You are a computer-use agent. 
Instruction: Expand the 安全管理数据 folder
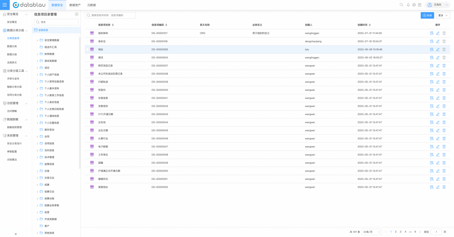[37, 40]
